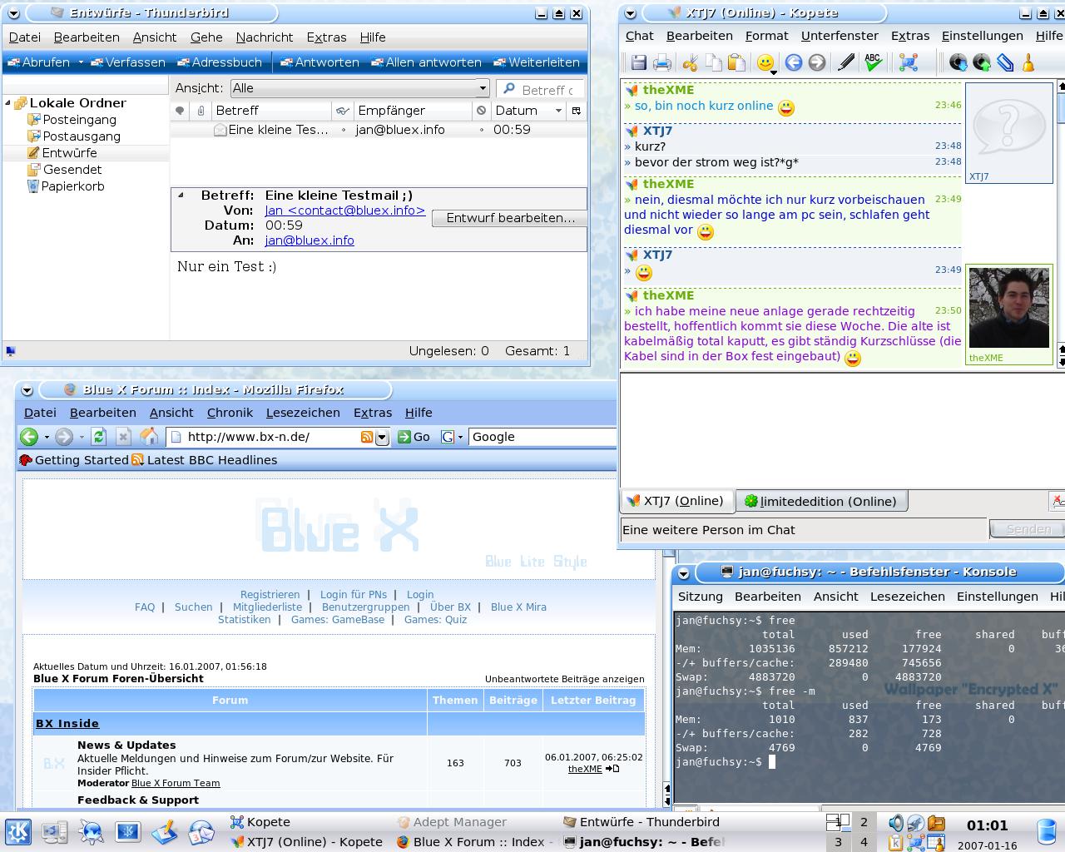The image size is (1065, 852).
Task: Open the Lesezeichen menu in Firefox
Action: 303,413
